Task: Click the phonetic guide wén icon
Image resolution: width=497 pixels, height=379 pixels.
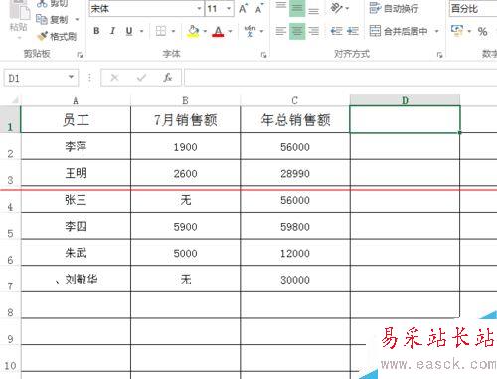Action: (x=250, y=31)
